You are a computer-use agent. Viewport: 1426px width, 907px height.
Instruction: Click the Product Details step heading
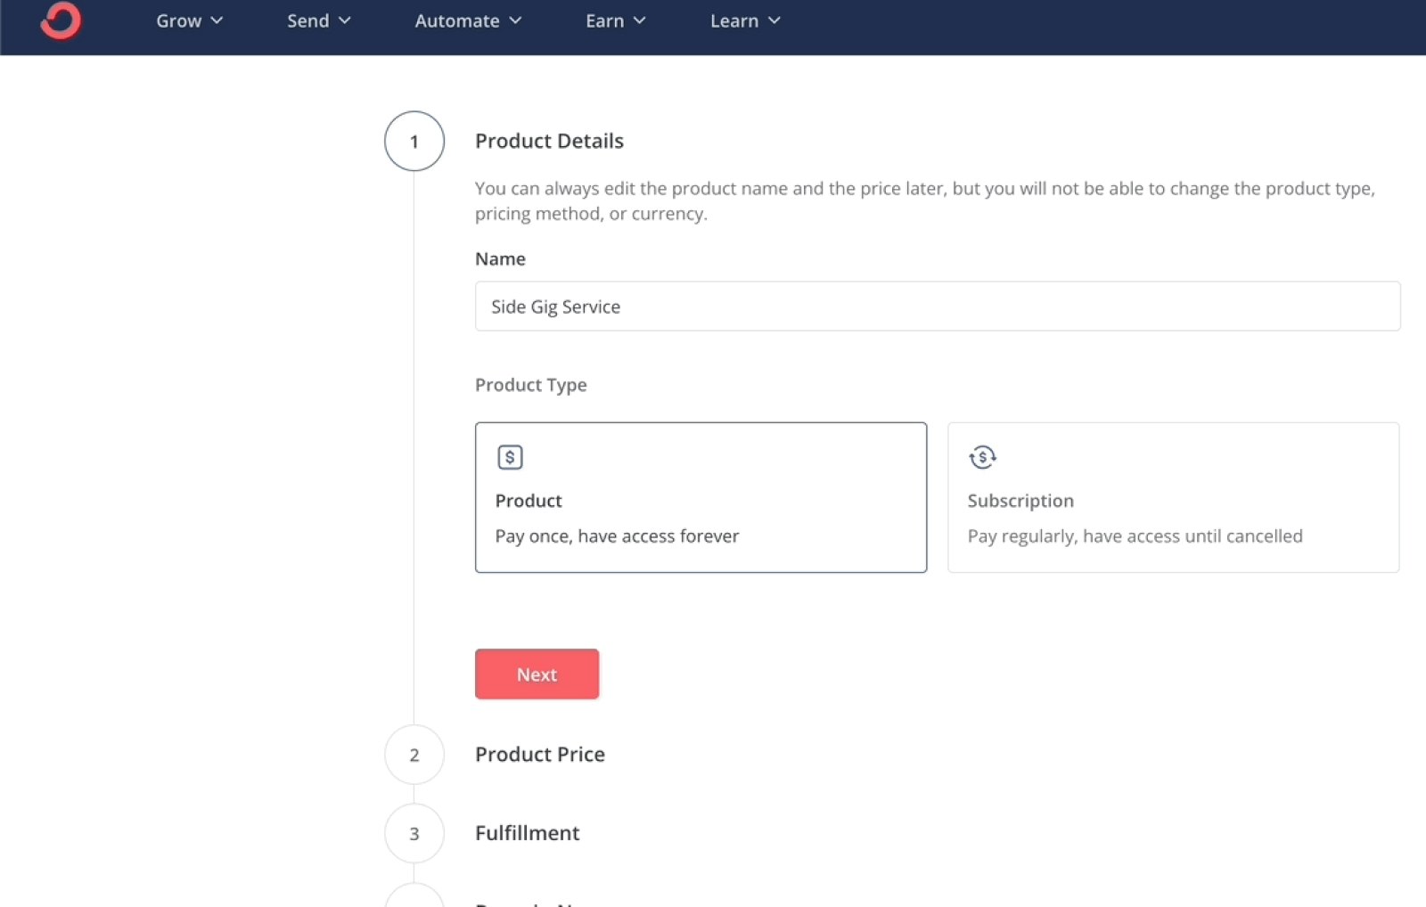(549, 141)
